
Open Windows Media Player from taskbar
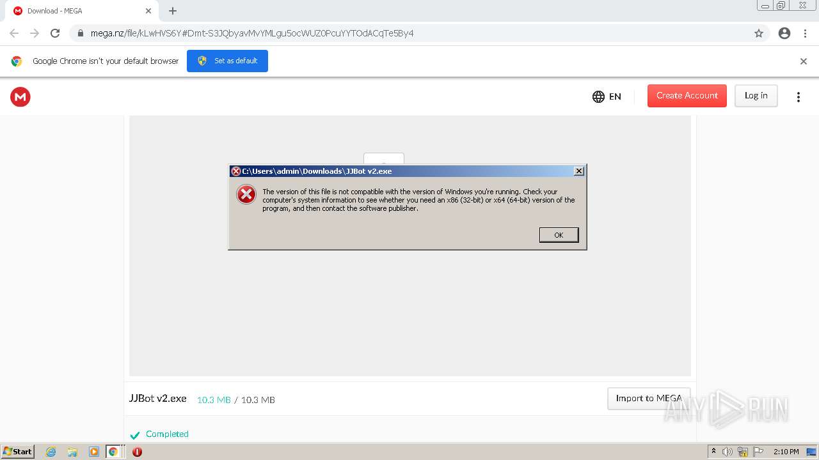[x=94, y=452]
